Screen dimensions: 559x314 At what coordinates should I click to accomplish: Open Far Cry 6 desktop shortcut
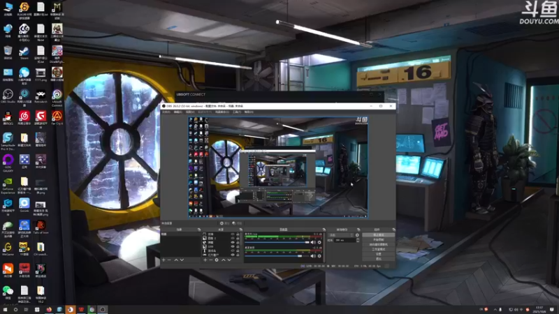(x=57, y=118)
